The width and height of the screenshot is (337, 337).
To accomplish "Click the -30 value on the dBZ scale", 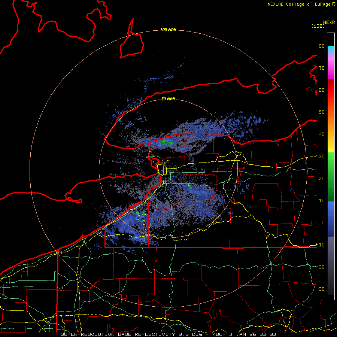I will click(x=320, y=289).
